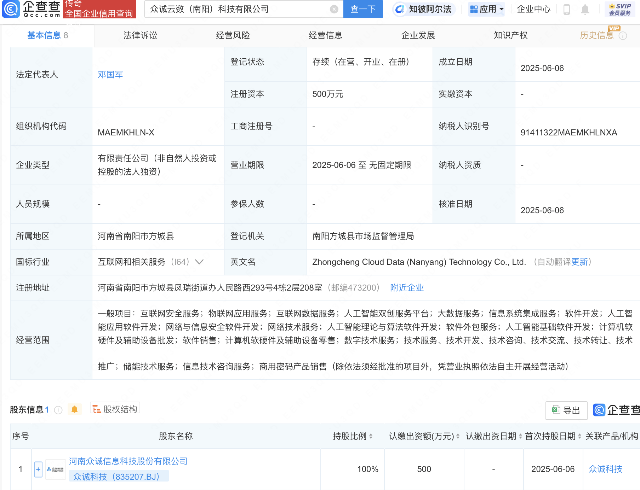640x490 pixels.
Task: Click stock tag 众诚科技（835207.BJ）
Action: 119,477
